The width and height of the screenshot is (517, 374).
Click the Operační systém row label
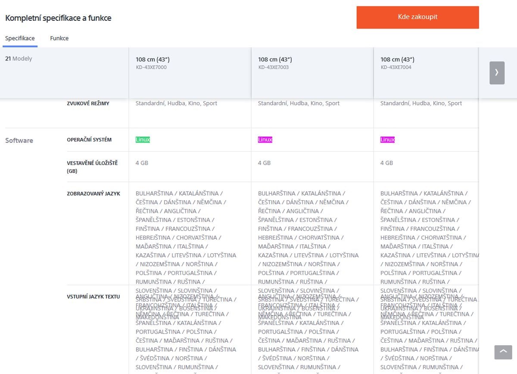coord(89,140)
